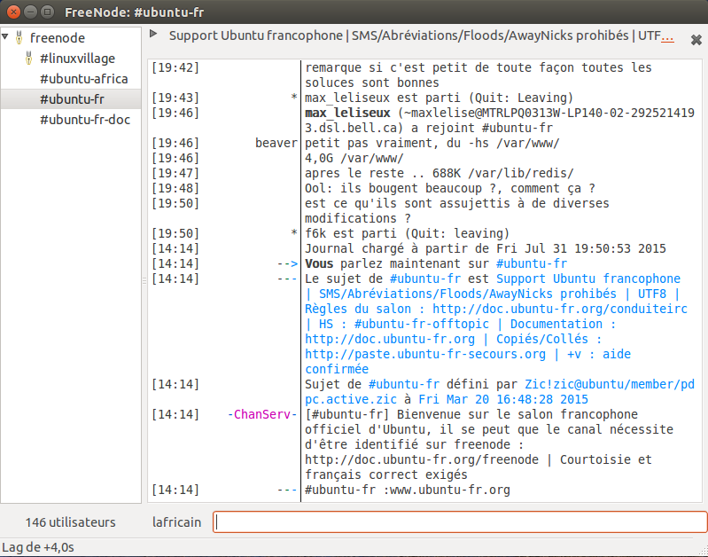
Task: Click the beaver nickname
Action: (276, 143)
